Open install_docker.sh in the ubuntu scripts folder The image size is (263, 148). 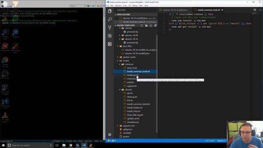point(135,108)
